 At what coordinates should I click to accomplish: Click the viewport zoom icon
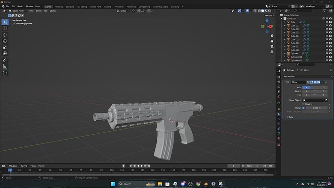click(272, 36)
